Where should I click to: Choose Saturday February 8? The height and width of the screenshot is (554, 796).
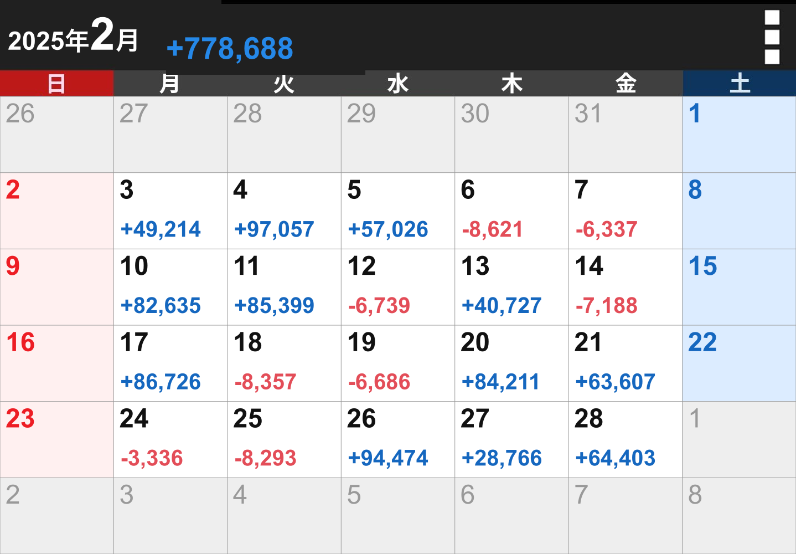click(740, 211)
